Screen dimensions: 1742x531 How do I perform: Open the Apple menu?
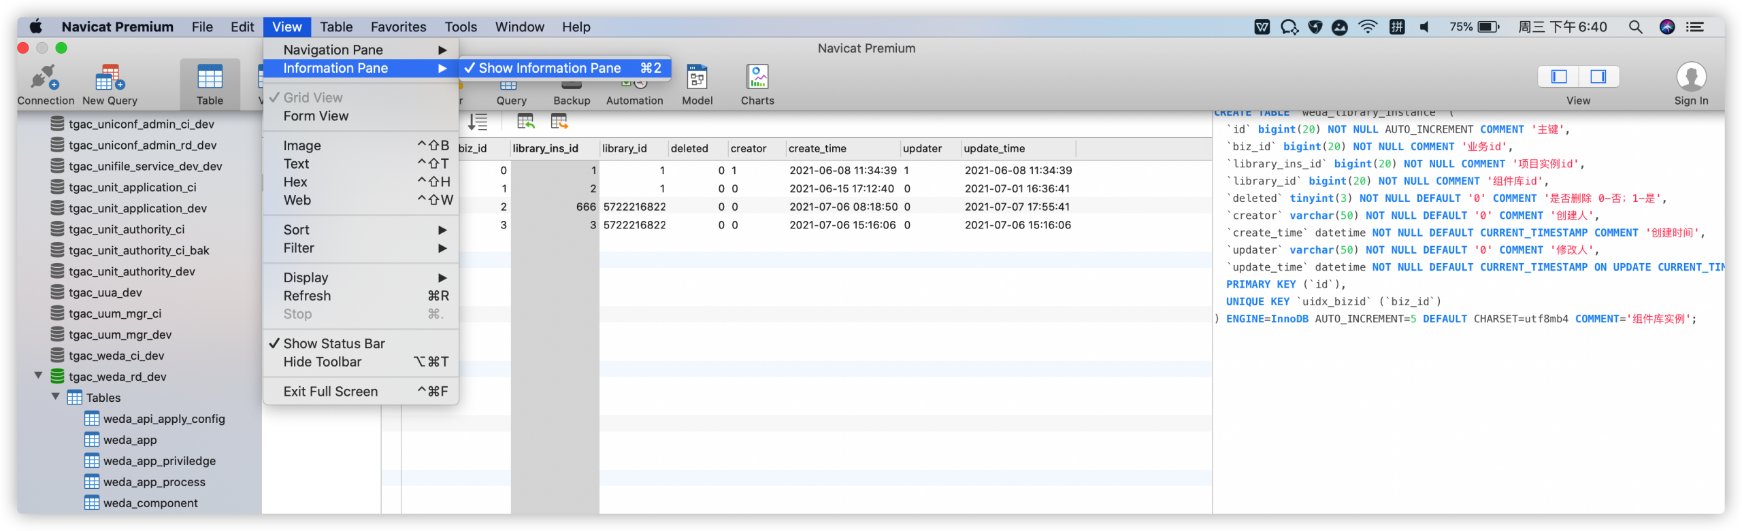36,27
